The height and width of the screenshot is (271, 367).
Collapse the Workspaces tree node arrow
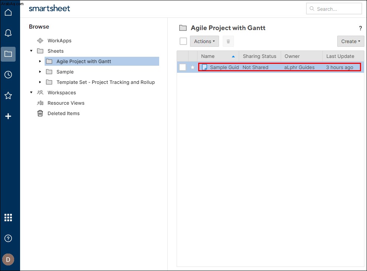[x=31, y=92]
